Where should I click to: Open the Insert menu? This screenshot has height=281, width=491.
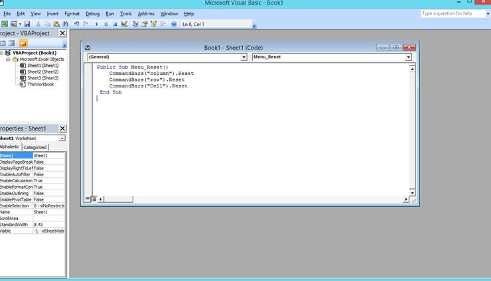click(52, 14)
